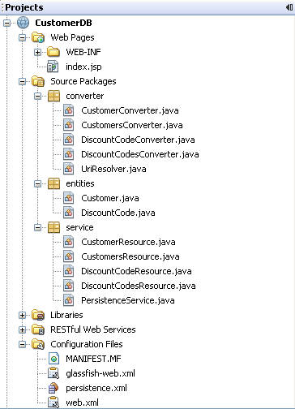Click the glassfish-web.xml file icon
The height and width of the screenshot is (409, 295).
pyautogui.click(x=53, y=373)
